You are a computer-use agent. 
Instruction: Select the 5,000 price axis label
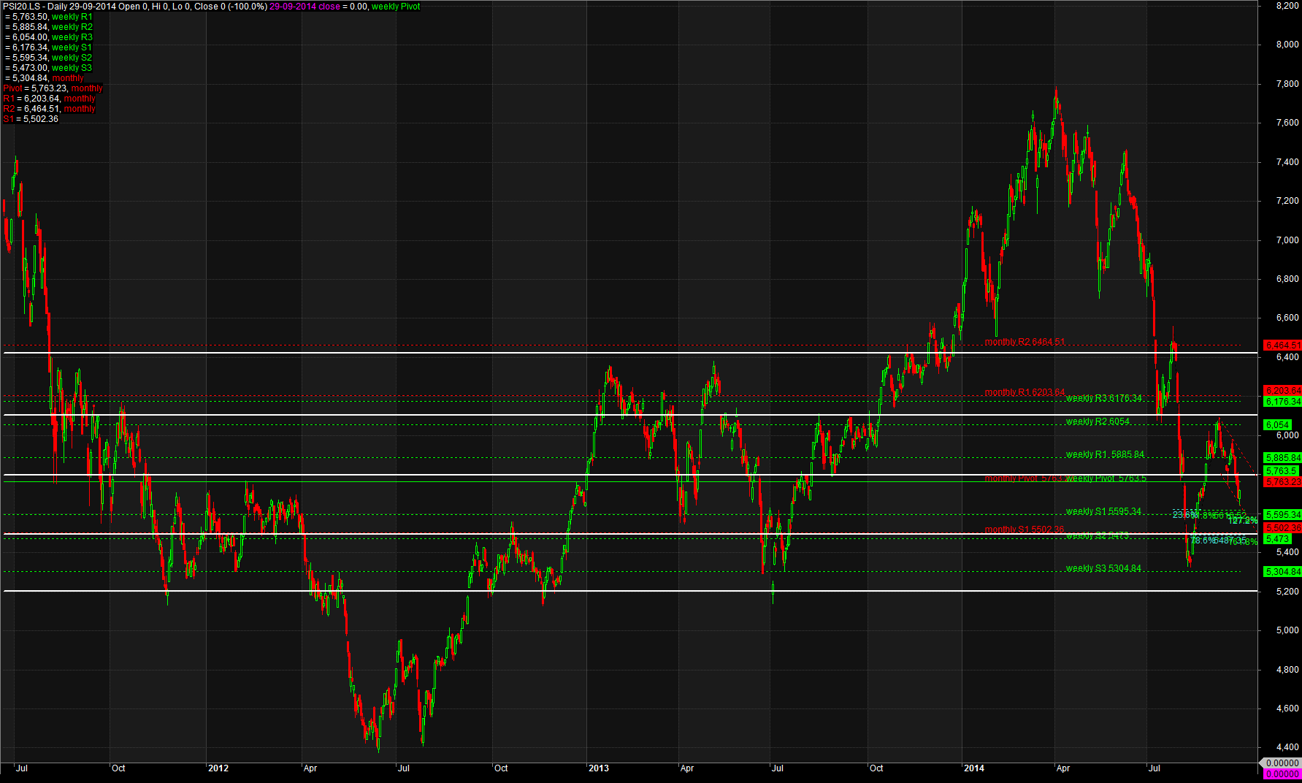[x=1287, y=630]
